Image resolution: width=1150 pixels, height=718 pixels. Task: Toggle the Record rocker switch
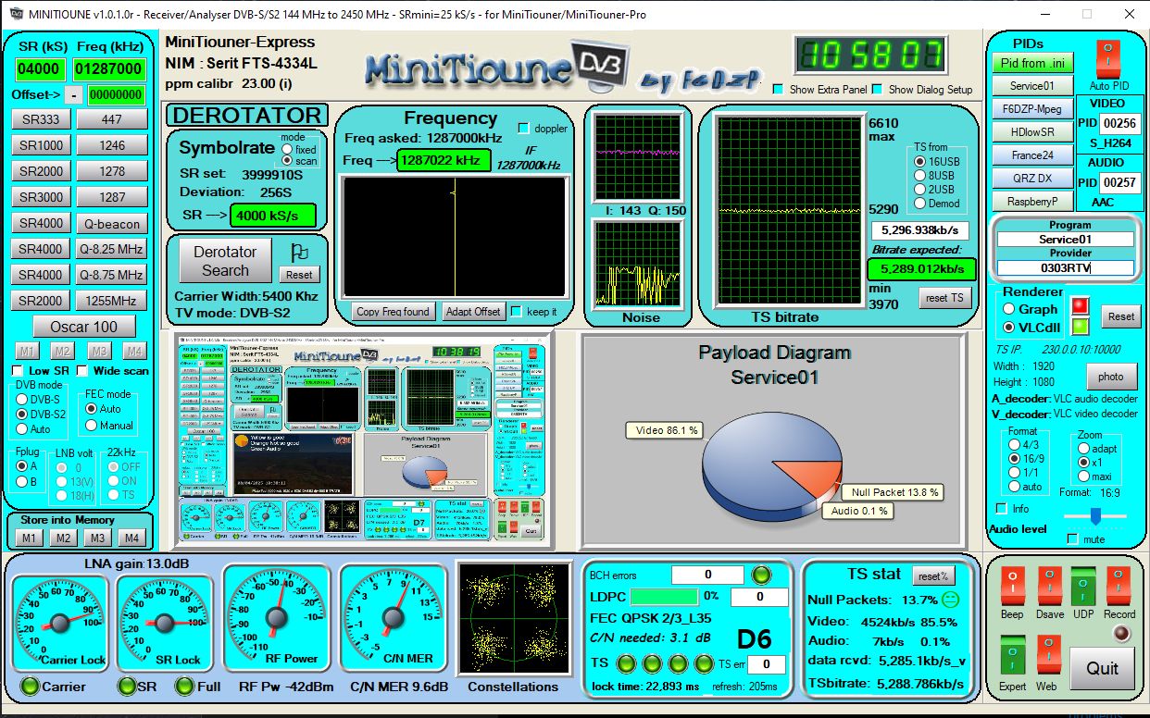pyautogui.click(x=1119, y=587)
